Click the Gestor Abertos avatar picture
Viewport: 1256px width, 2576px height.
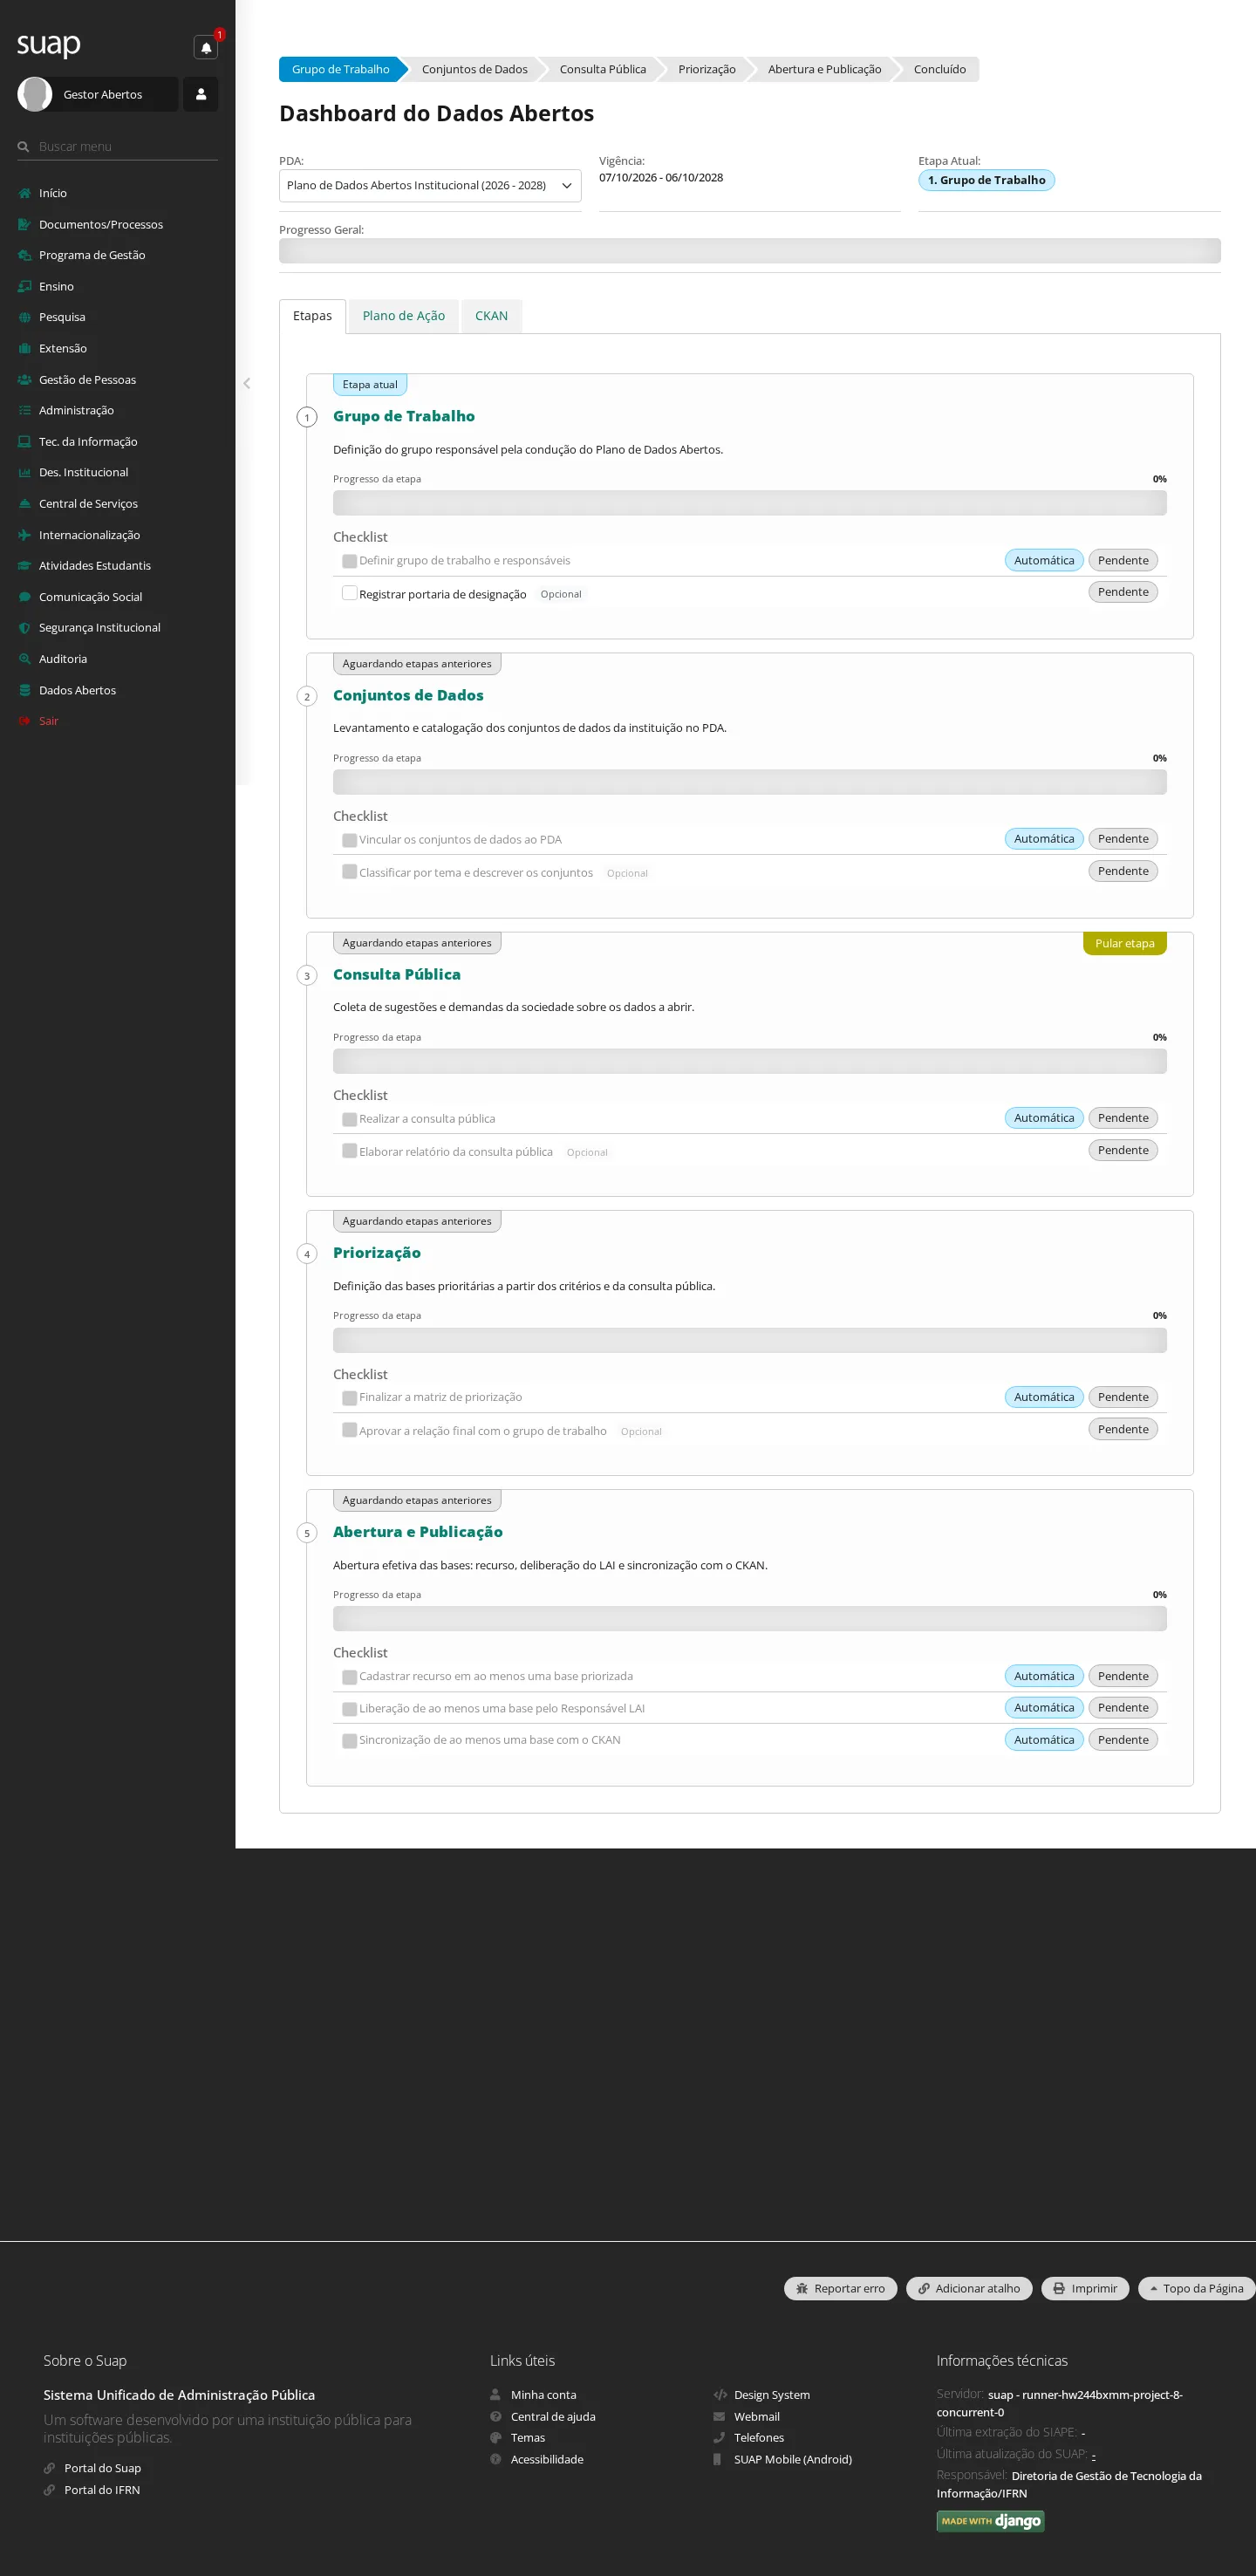(x=35, y=94)
